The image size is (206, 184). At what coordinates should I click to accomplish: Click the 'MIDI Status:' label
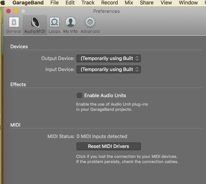(61, 137)
